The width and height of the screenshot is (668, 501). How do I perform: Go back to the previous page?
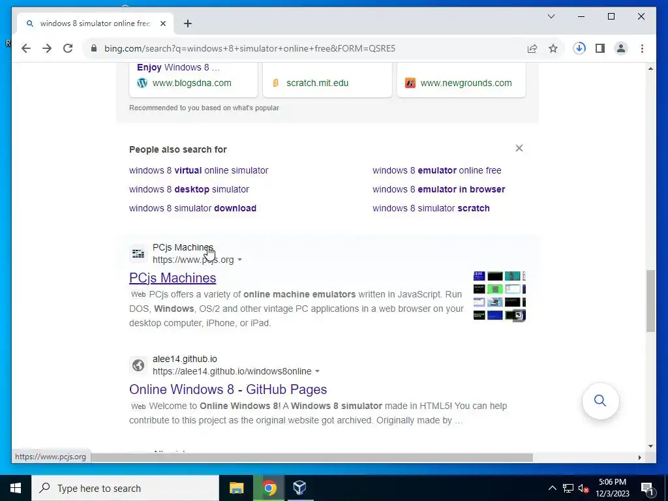point(26,48)
